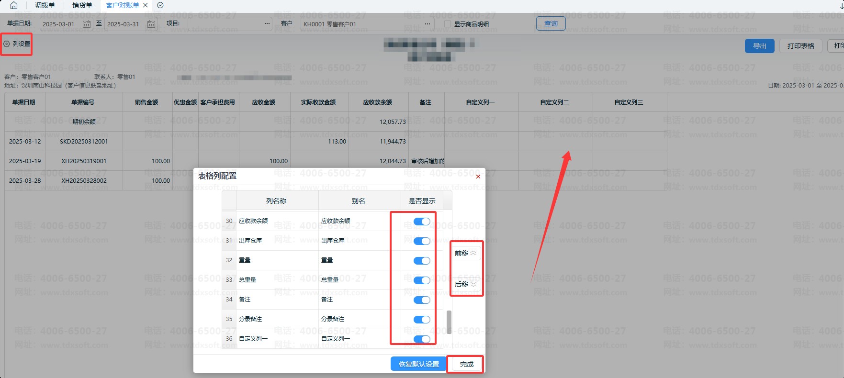Open the start date calendar picker
Viewport: 844px width, 378px height.
tap(87, 24)
